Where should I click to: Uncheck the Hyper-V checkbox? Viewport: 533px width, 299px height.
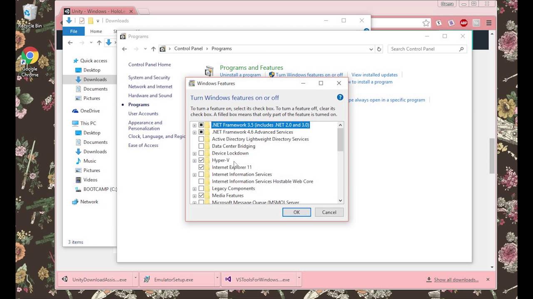201,160
